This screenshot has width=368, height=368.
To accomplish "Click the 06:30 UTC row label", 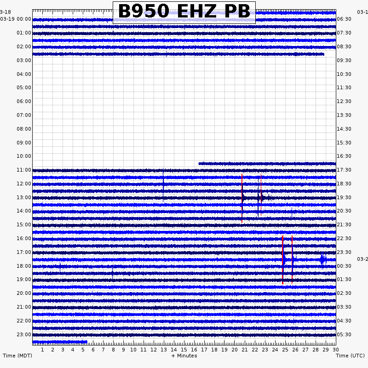I will 344,19.
